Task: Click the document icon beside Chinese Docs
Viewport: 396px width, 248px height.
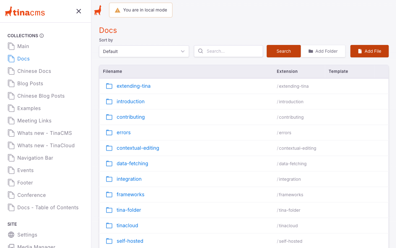Action: (x=11, y=71)
